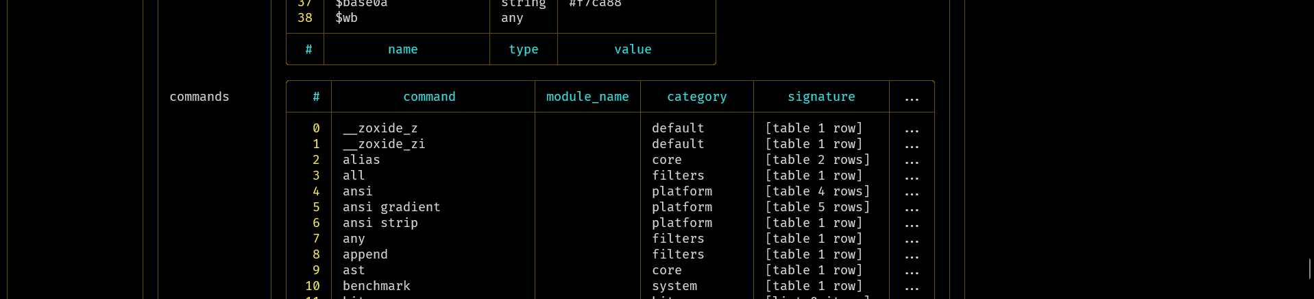Click the 'commands' row label
Image resolution: width=1314 pixels, height=299 pixels.
tap(199, 97)
